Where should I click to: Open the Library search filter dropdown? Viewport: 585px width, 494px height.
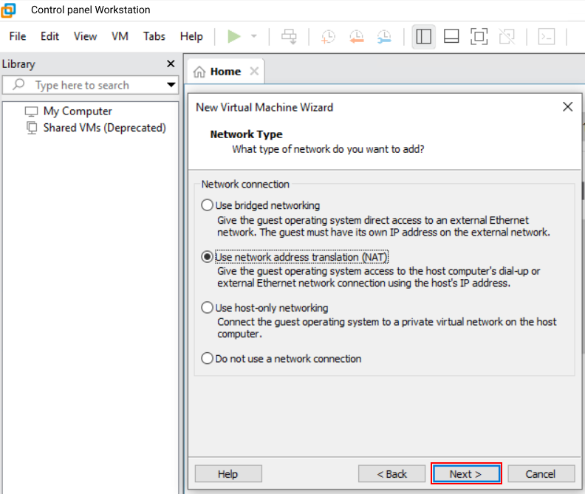point(171,85)
